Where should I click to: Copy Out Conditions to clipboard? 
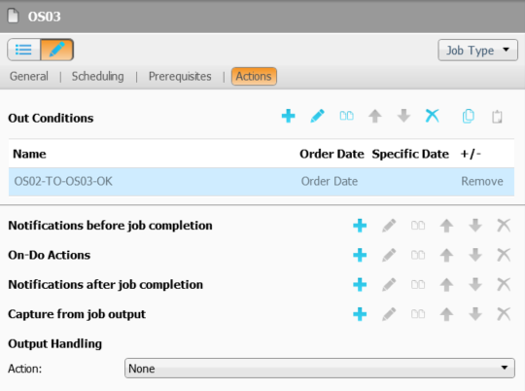pyautogui.click(x=468, y=117)
